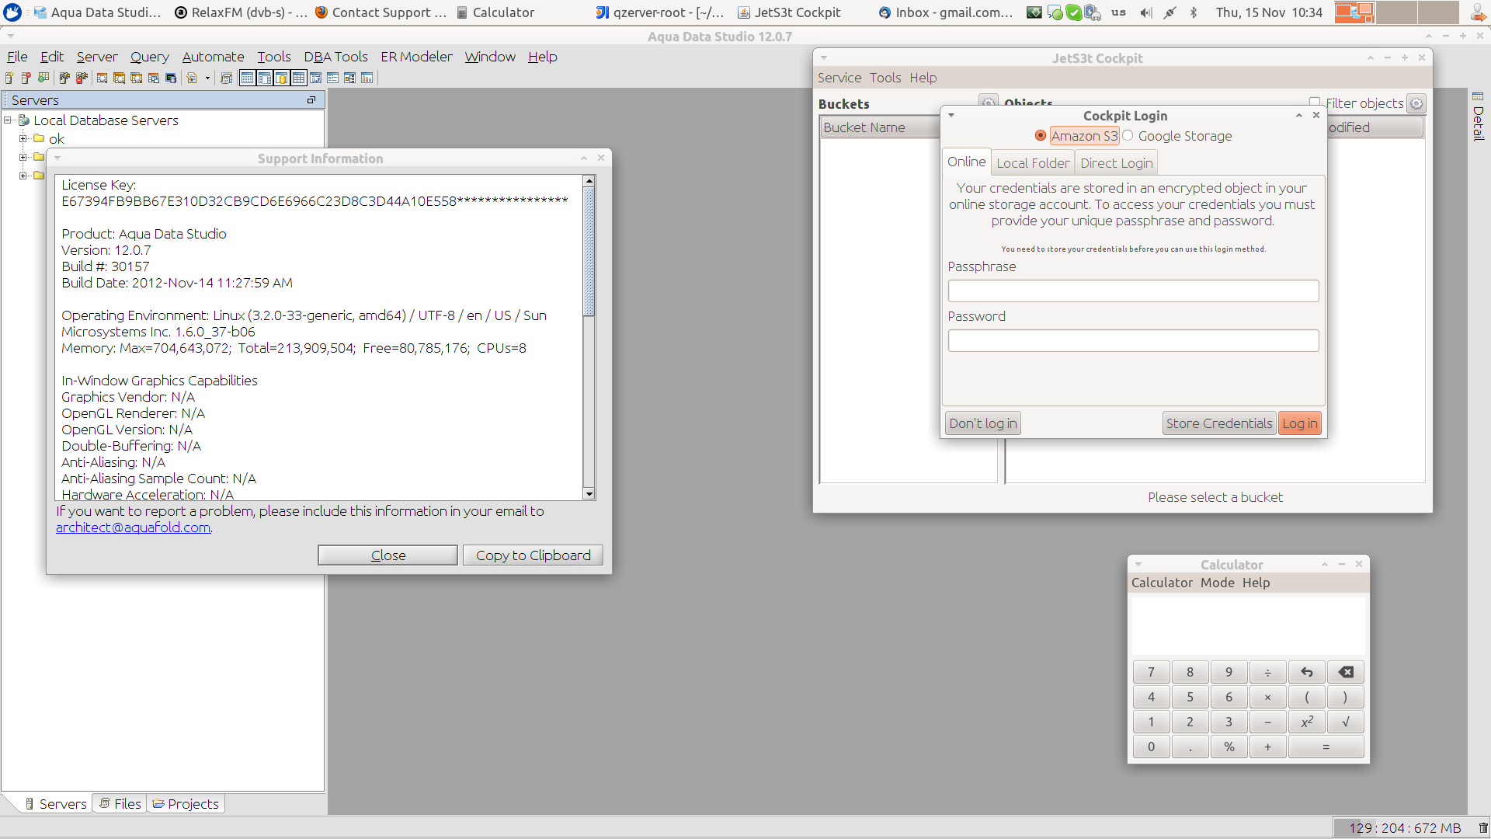This screenshot has width=1491, height=839.
Task: Enable the Filter objects checkbox
Action: [1315, 103]
